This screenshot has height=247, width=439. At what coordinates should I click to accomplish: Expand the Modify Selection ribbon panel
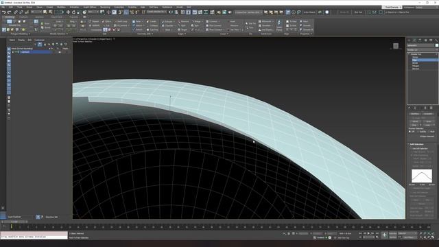tap(59, 34)
